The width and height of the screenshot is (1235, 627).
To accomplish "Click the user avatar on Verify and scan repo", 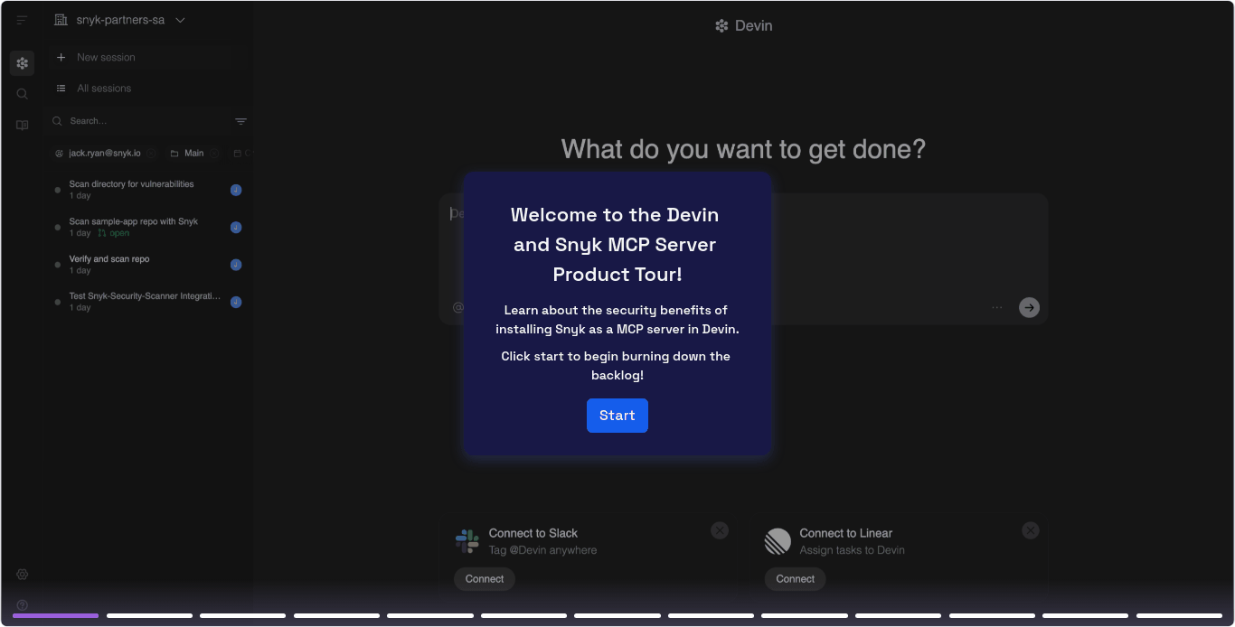I will point(236,265).
